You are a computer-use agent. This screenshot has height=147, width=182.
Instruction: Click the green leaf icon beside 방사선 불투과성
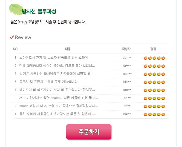click(16, 9)
